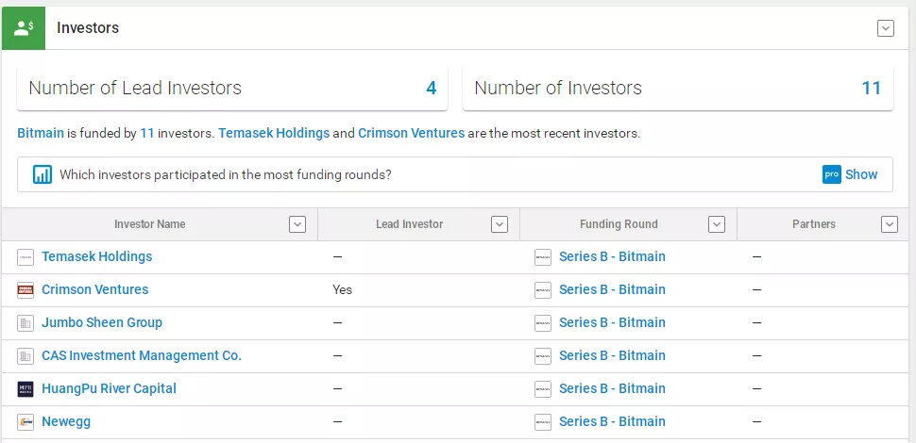Click the Number of Investors count 11

871,89
